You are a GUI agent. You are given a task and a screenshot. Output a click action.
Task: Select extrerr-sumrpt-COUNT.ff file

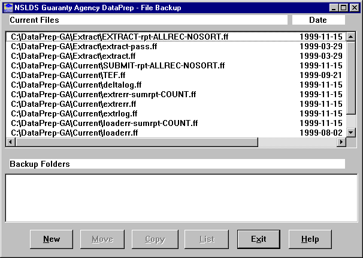coord(104,94)
